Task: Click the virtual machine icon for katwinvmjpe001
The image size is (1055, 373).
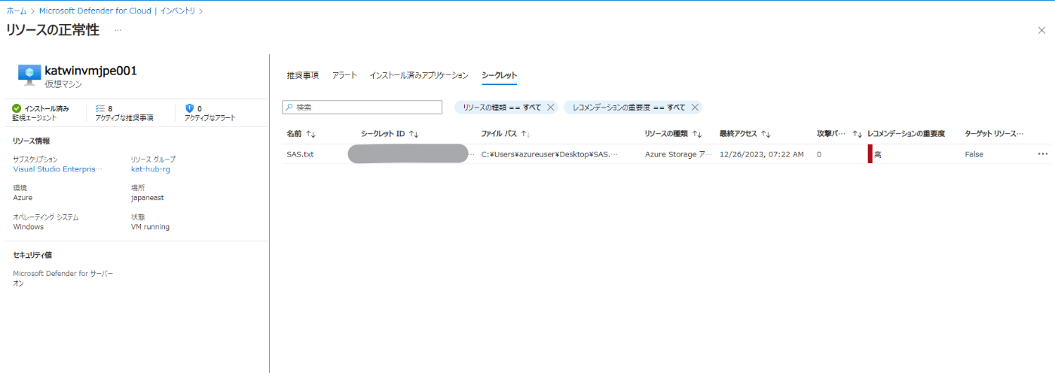Action: 29,74
